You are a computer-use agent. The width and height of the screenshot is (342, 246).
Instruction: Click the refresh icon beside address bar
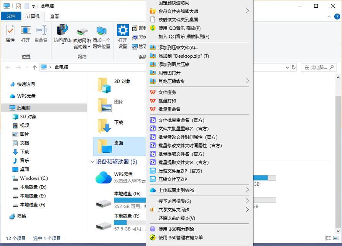(x=294, y=67)
